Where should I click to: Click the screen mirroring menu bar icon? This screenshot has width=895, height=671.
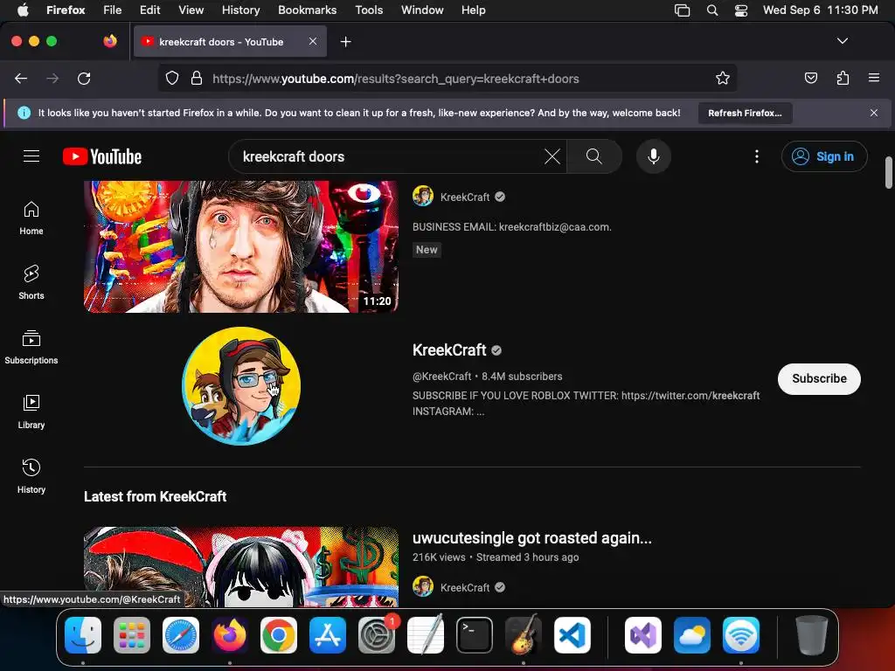pyautogui.click(x=682, y=10)
